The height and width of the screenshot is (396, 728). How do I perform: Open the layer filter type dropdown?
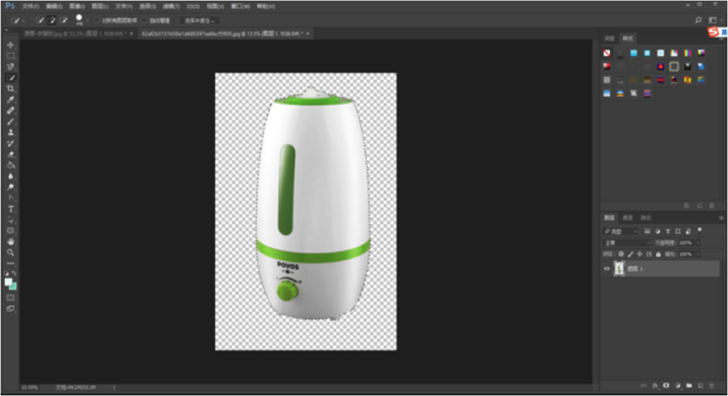click(x=620, y=231)
